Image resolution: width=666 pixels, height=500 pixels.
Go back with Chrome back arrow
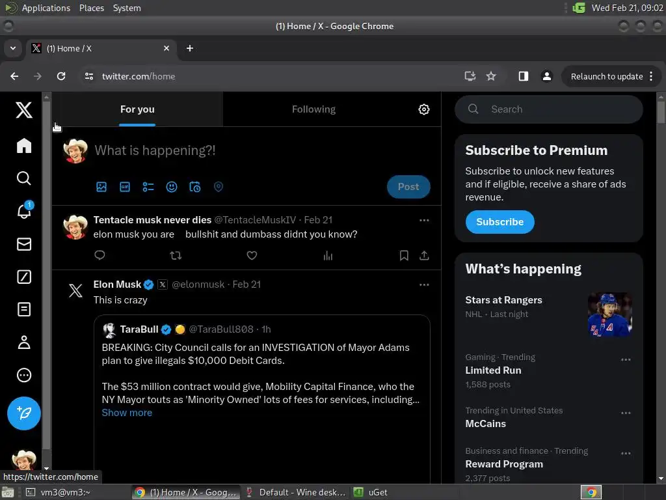(14, 76)
